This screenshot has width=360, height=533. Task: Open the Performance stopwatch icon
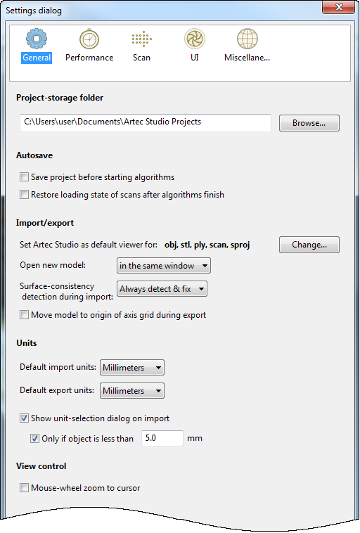[x=89, y=39]
